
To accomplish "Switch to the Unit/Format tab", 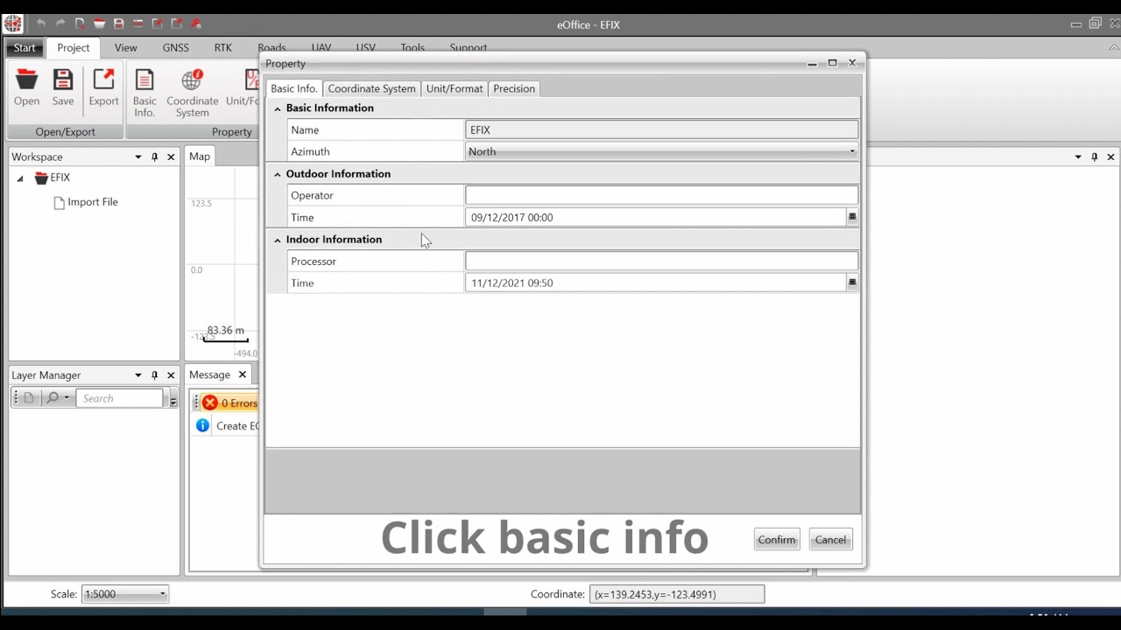I will tap(455, 88).
